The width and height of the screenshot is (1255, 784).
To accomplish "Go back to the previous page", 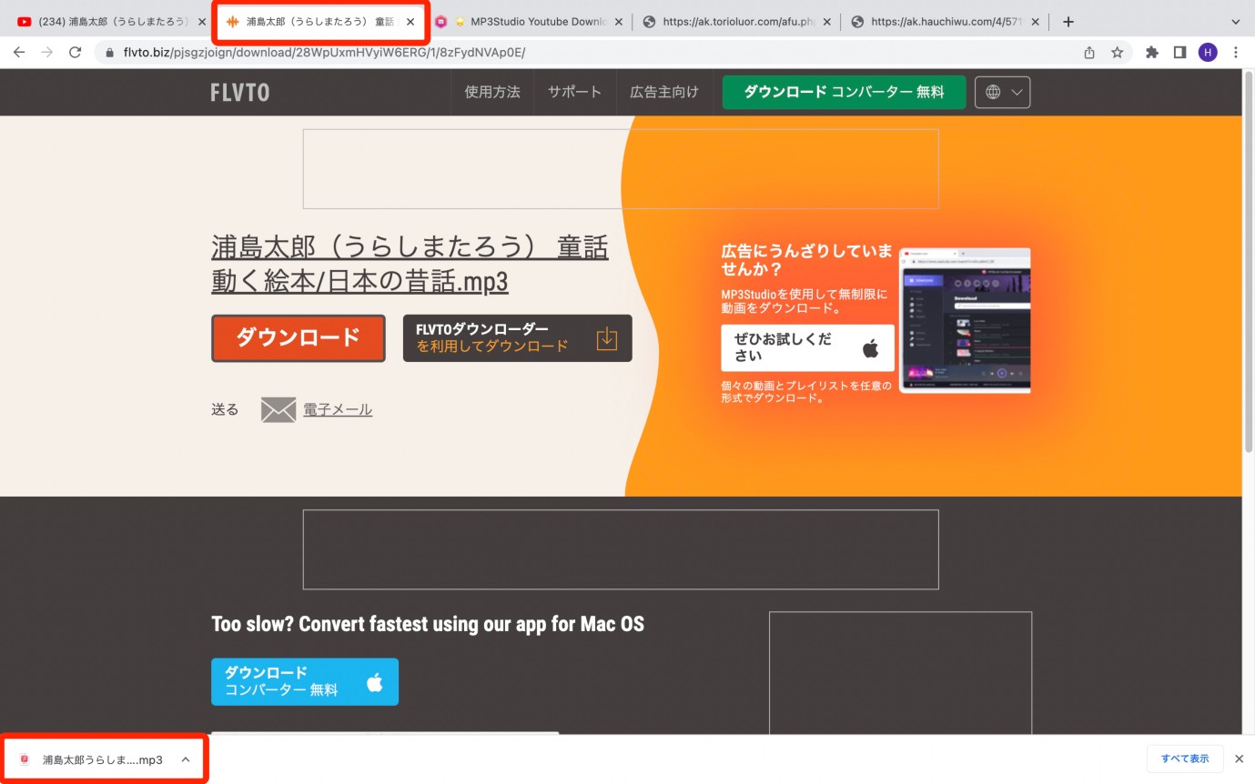I will coord(18,53).
